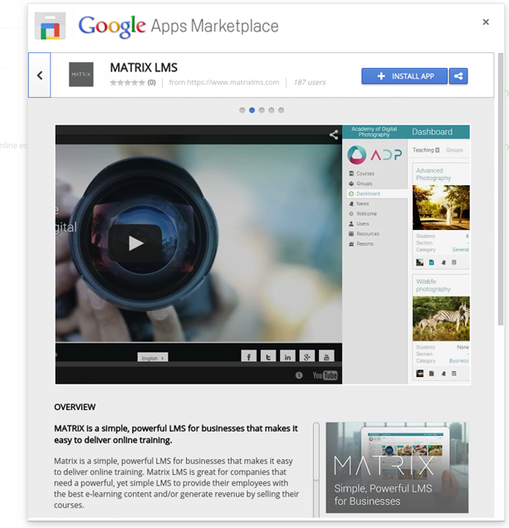Screen dimensions: 509x528
Task: Click the Facebook icon in video
Action: [248, 356]
